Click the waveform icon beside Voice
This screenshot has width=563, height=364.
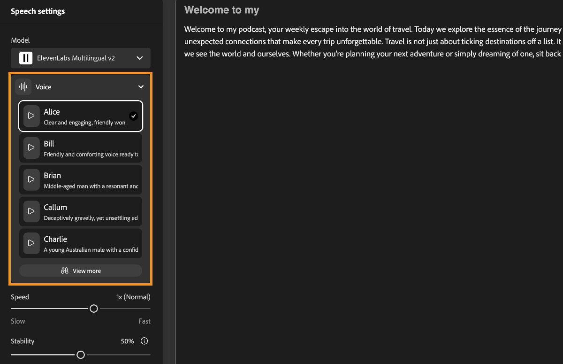coord(23,86)
